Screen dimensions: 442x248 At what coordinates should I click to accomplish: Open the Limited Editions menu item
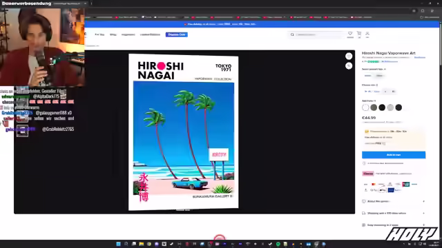[150, 34]
